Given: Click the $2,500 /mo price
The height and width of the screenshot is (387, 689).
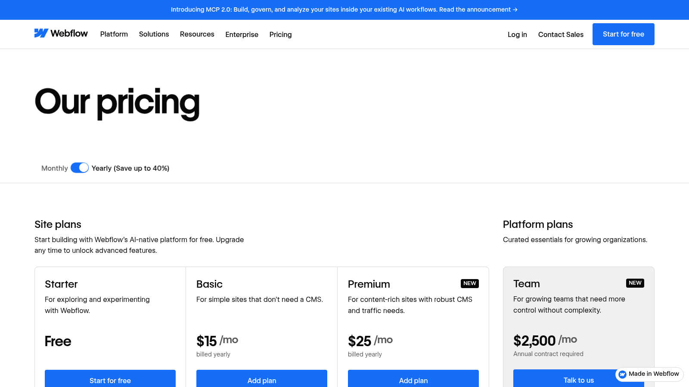Looking at the screenshot, I should (x=545, y=340).
